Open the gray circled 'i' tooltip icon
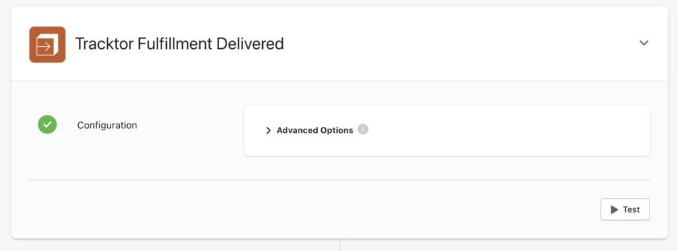678x251 pixels. coord(363,129)
